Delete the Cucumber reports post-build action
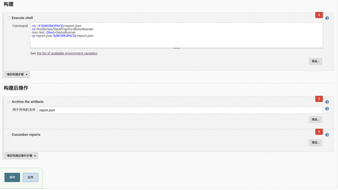This screenshot has width=338, height=190. click(x=319, y=132)
